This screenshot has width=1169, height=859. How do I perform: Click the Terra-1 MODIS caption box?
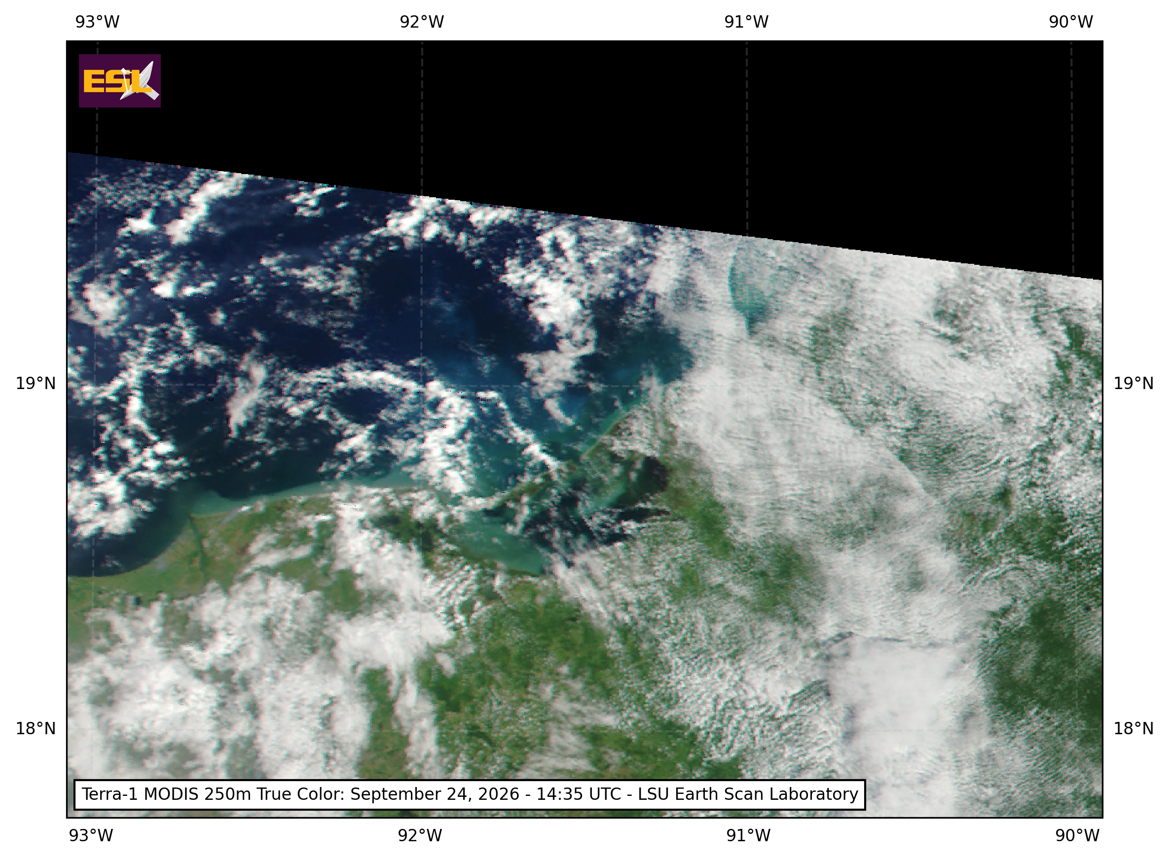click(470, 794)
